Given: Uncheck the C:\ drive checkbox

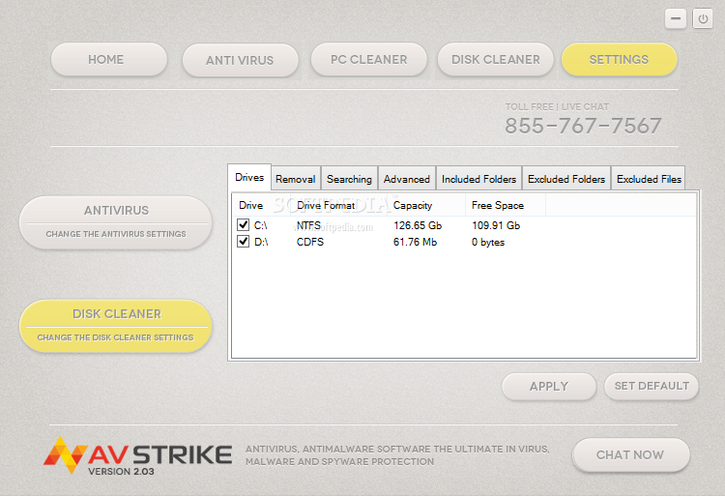Looking at the screenshot, I should click(244, 225).
